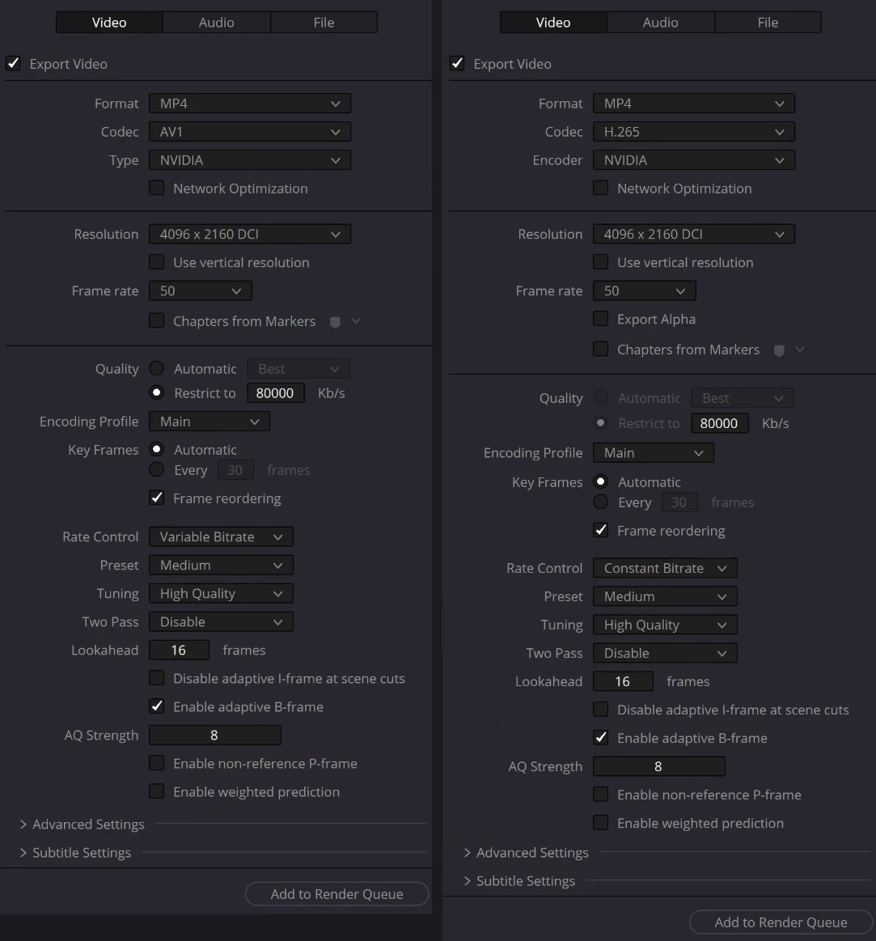Uncheck Export Video in left panel
This screenshot has width=876, height=941.
tap(13, 63)
